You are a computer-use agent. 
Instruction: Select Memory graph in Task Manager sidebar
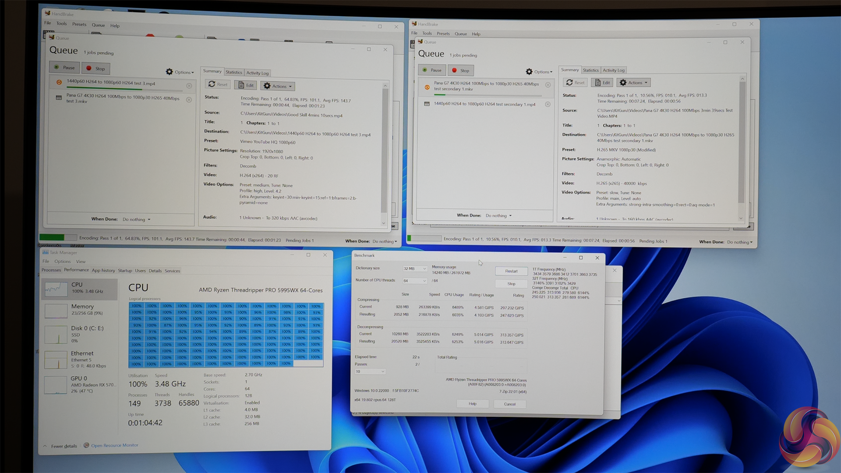(56, 311)
